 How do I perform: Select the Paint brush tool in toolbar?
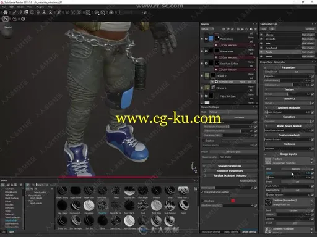(14, 12)
